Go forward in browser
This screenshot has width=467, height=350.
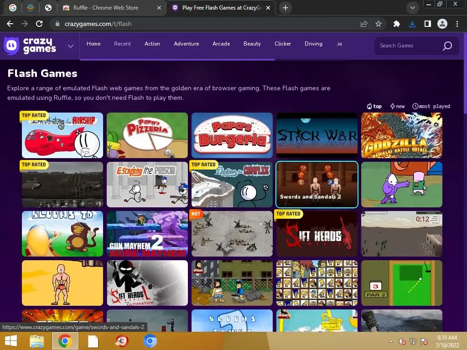point(25,24)
